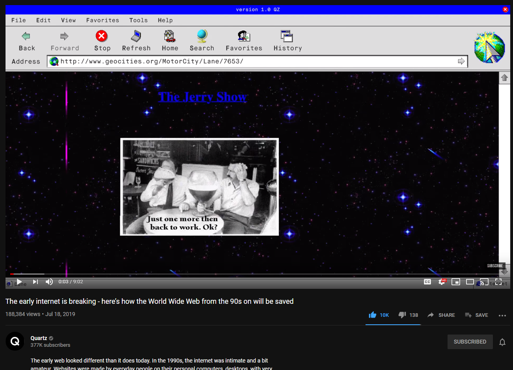
Task: Open the Quartz channel name link
Action: [x=39, y=338]
